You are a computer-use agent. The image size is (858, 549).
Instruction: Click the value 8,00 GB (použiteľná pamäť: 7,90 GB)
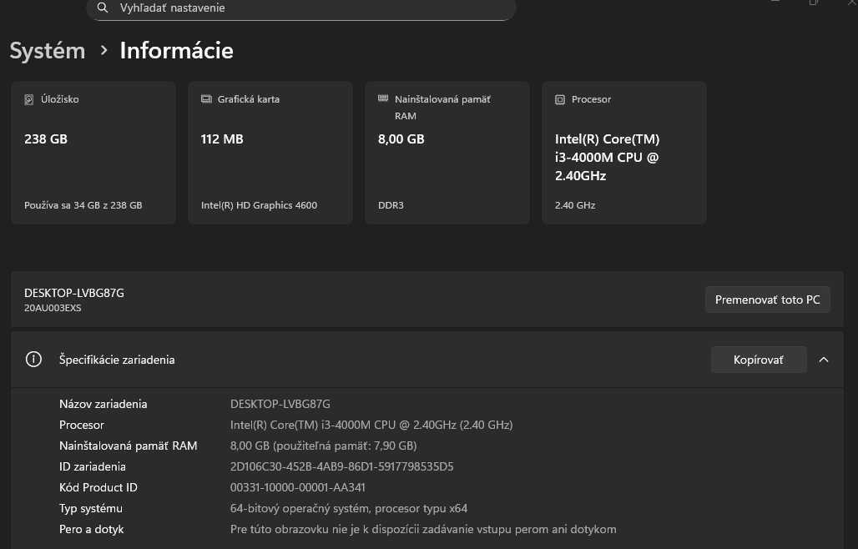pos(323,446)
